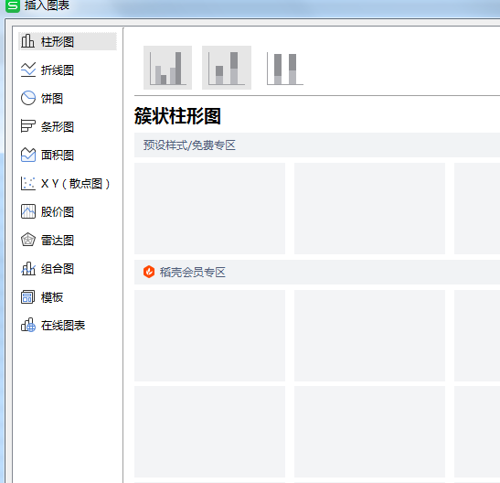Choose the first member-zone template thumbnail
The image size is (500, 483).
tap(209, 336)
